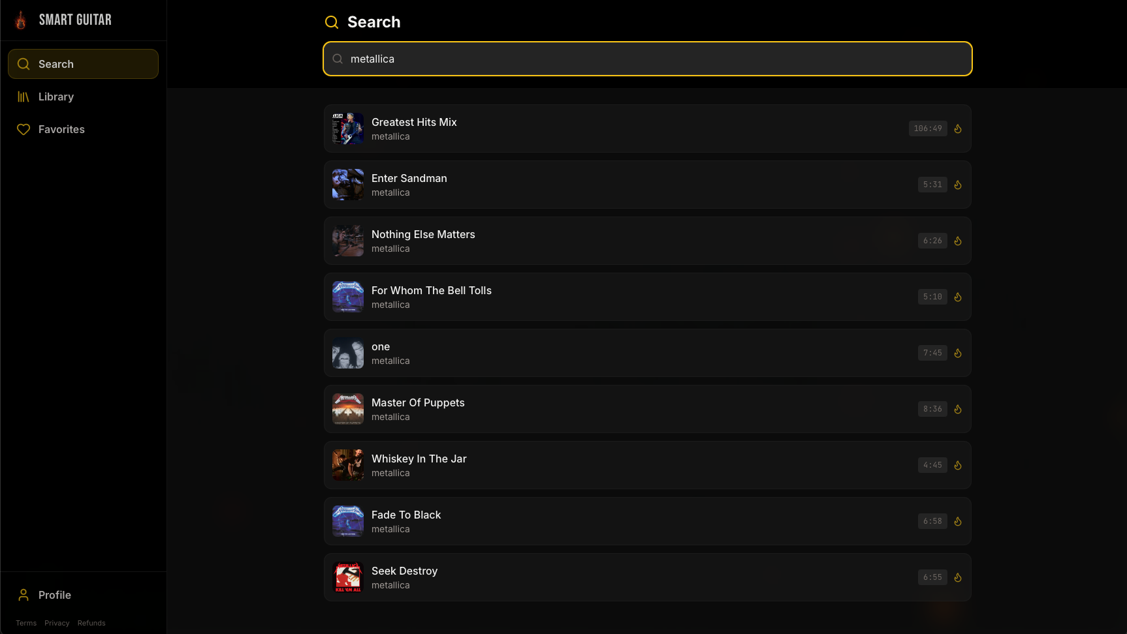This screenshot has width=1127, height=634.
Task: Click the flame guitar logo icon
Action: [20, 20]
